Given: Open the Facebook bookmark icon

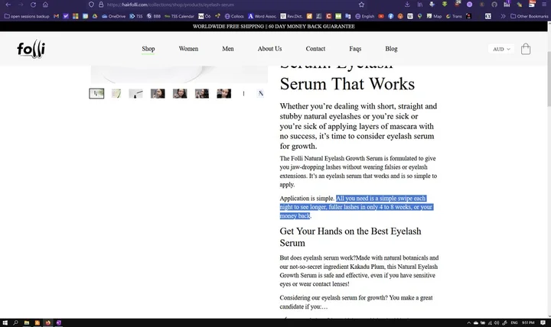Looking at the screenshot, I should (x=391, y=16).
